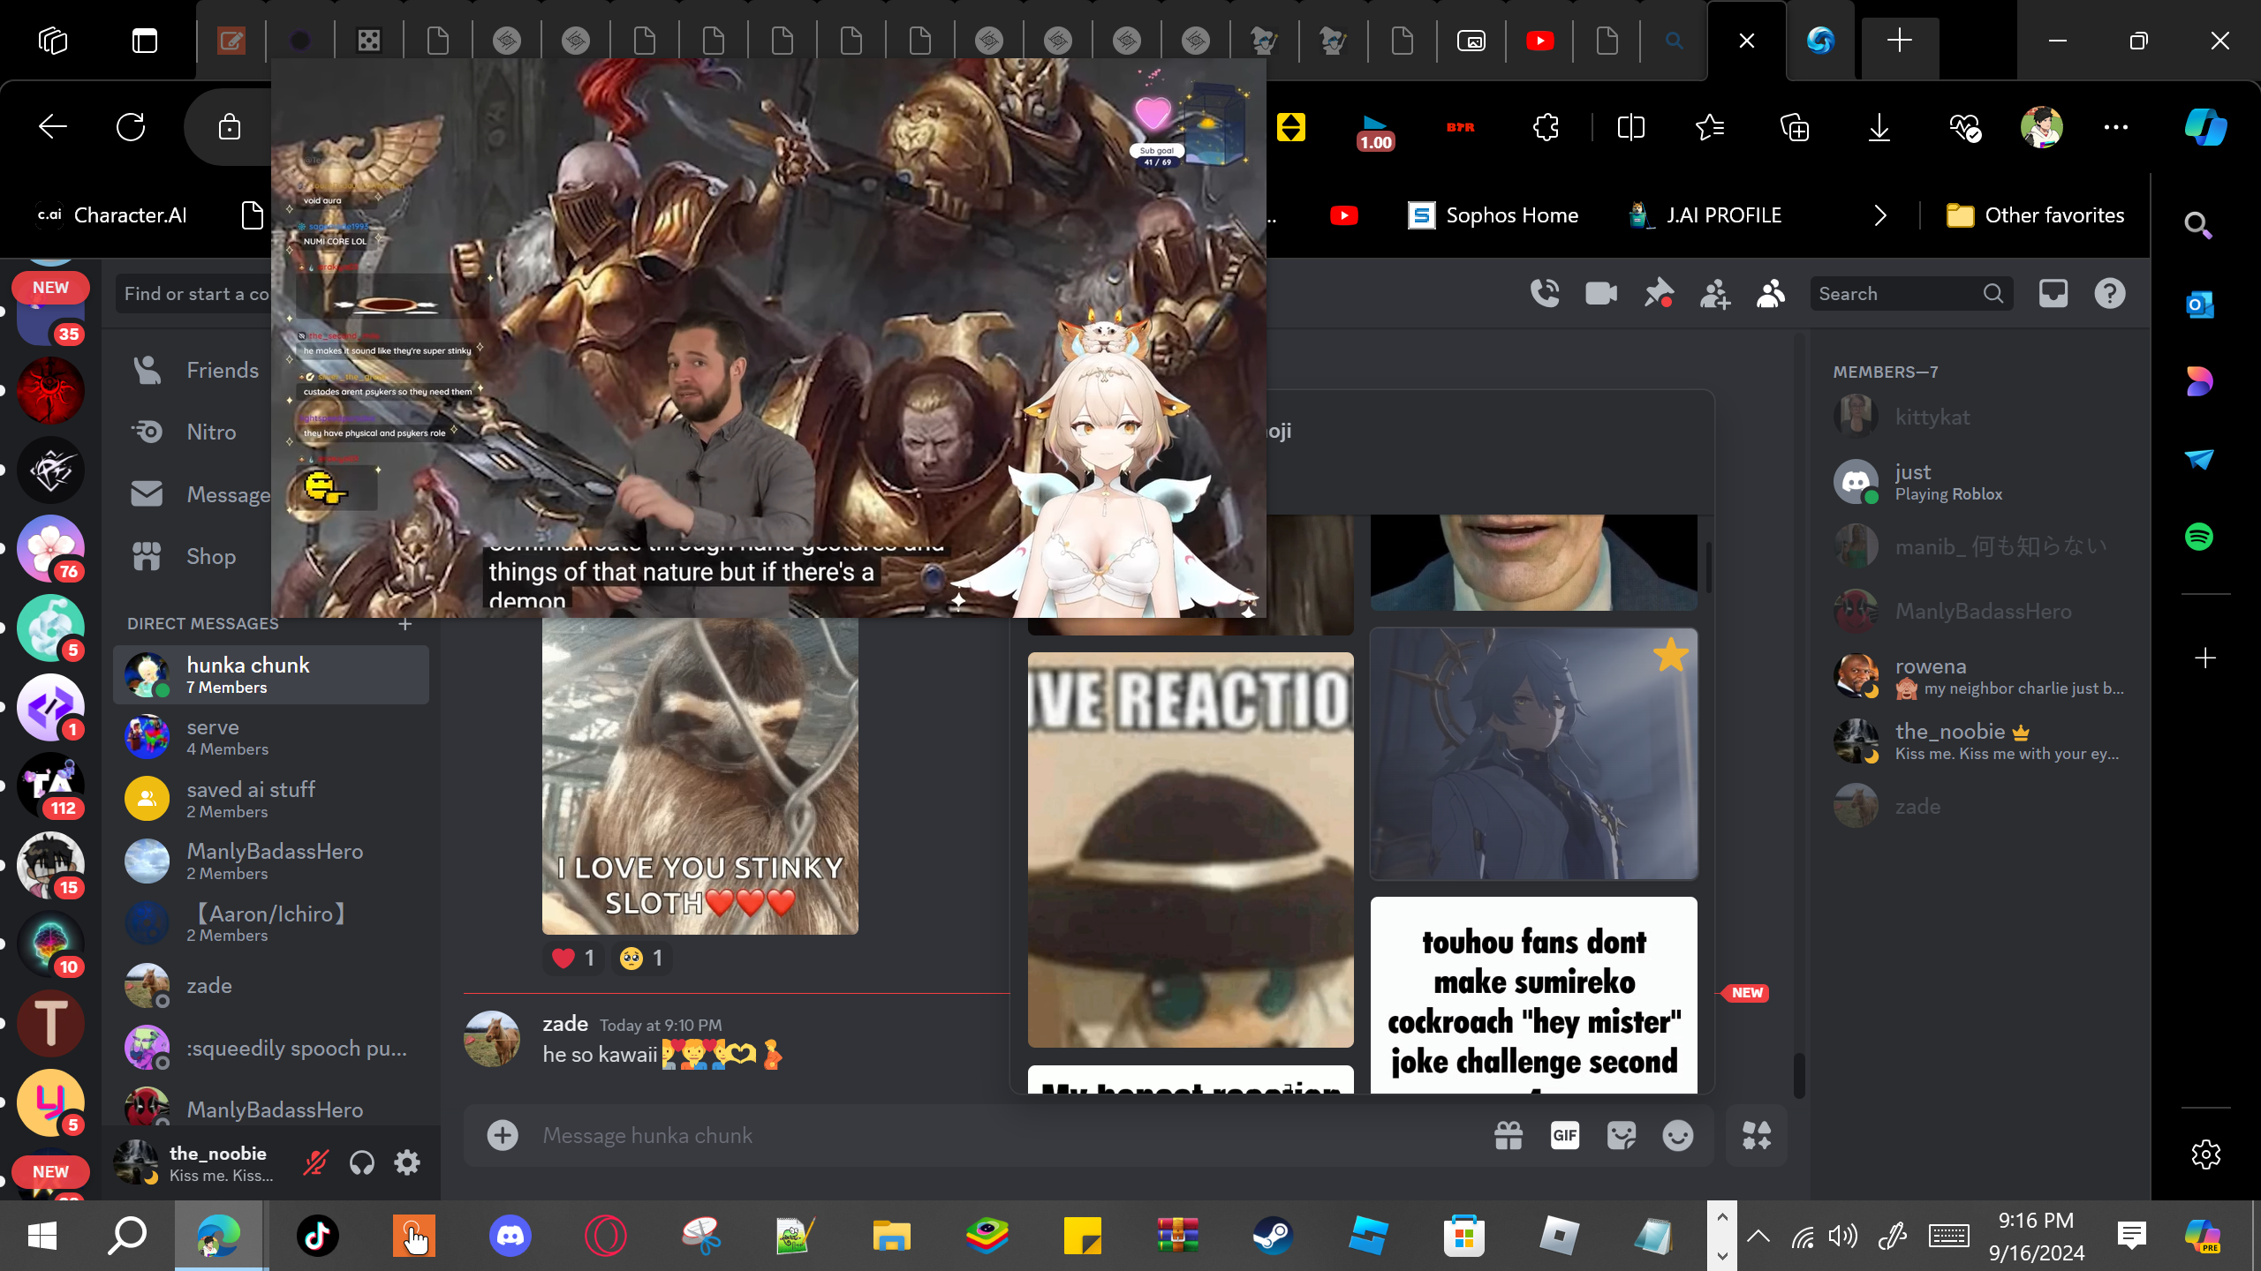The width and height of the screenshot is (2261, 1271).
Task: Toggle Edge split screen
Action: pyautogui.click(x=1630, y=127)
